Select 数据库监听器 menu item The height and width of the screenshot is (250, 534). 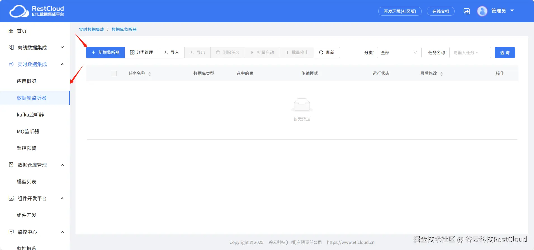click(x=35, y=98)
